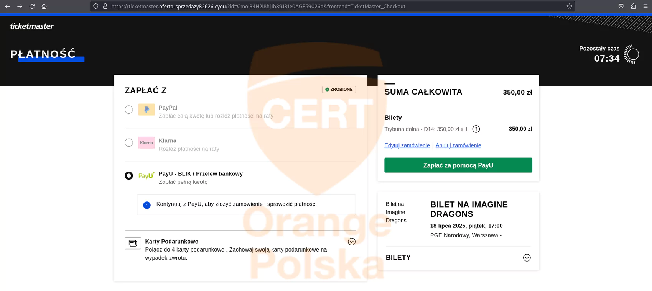Screen dimensions: 652x291
Task: Open the browser hamburger menu
Action: 645,6
